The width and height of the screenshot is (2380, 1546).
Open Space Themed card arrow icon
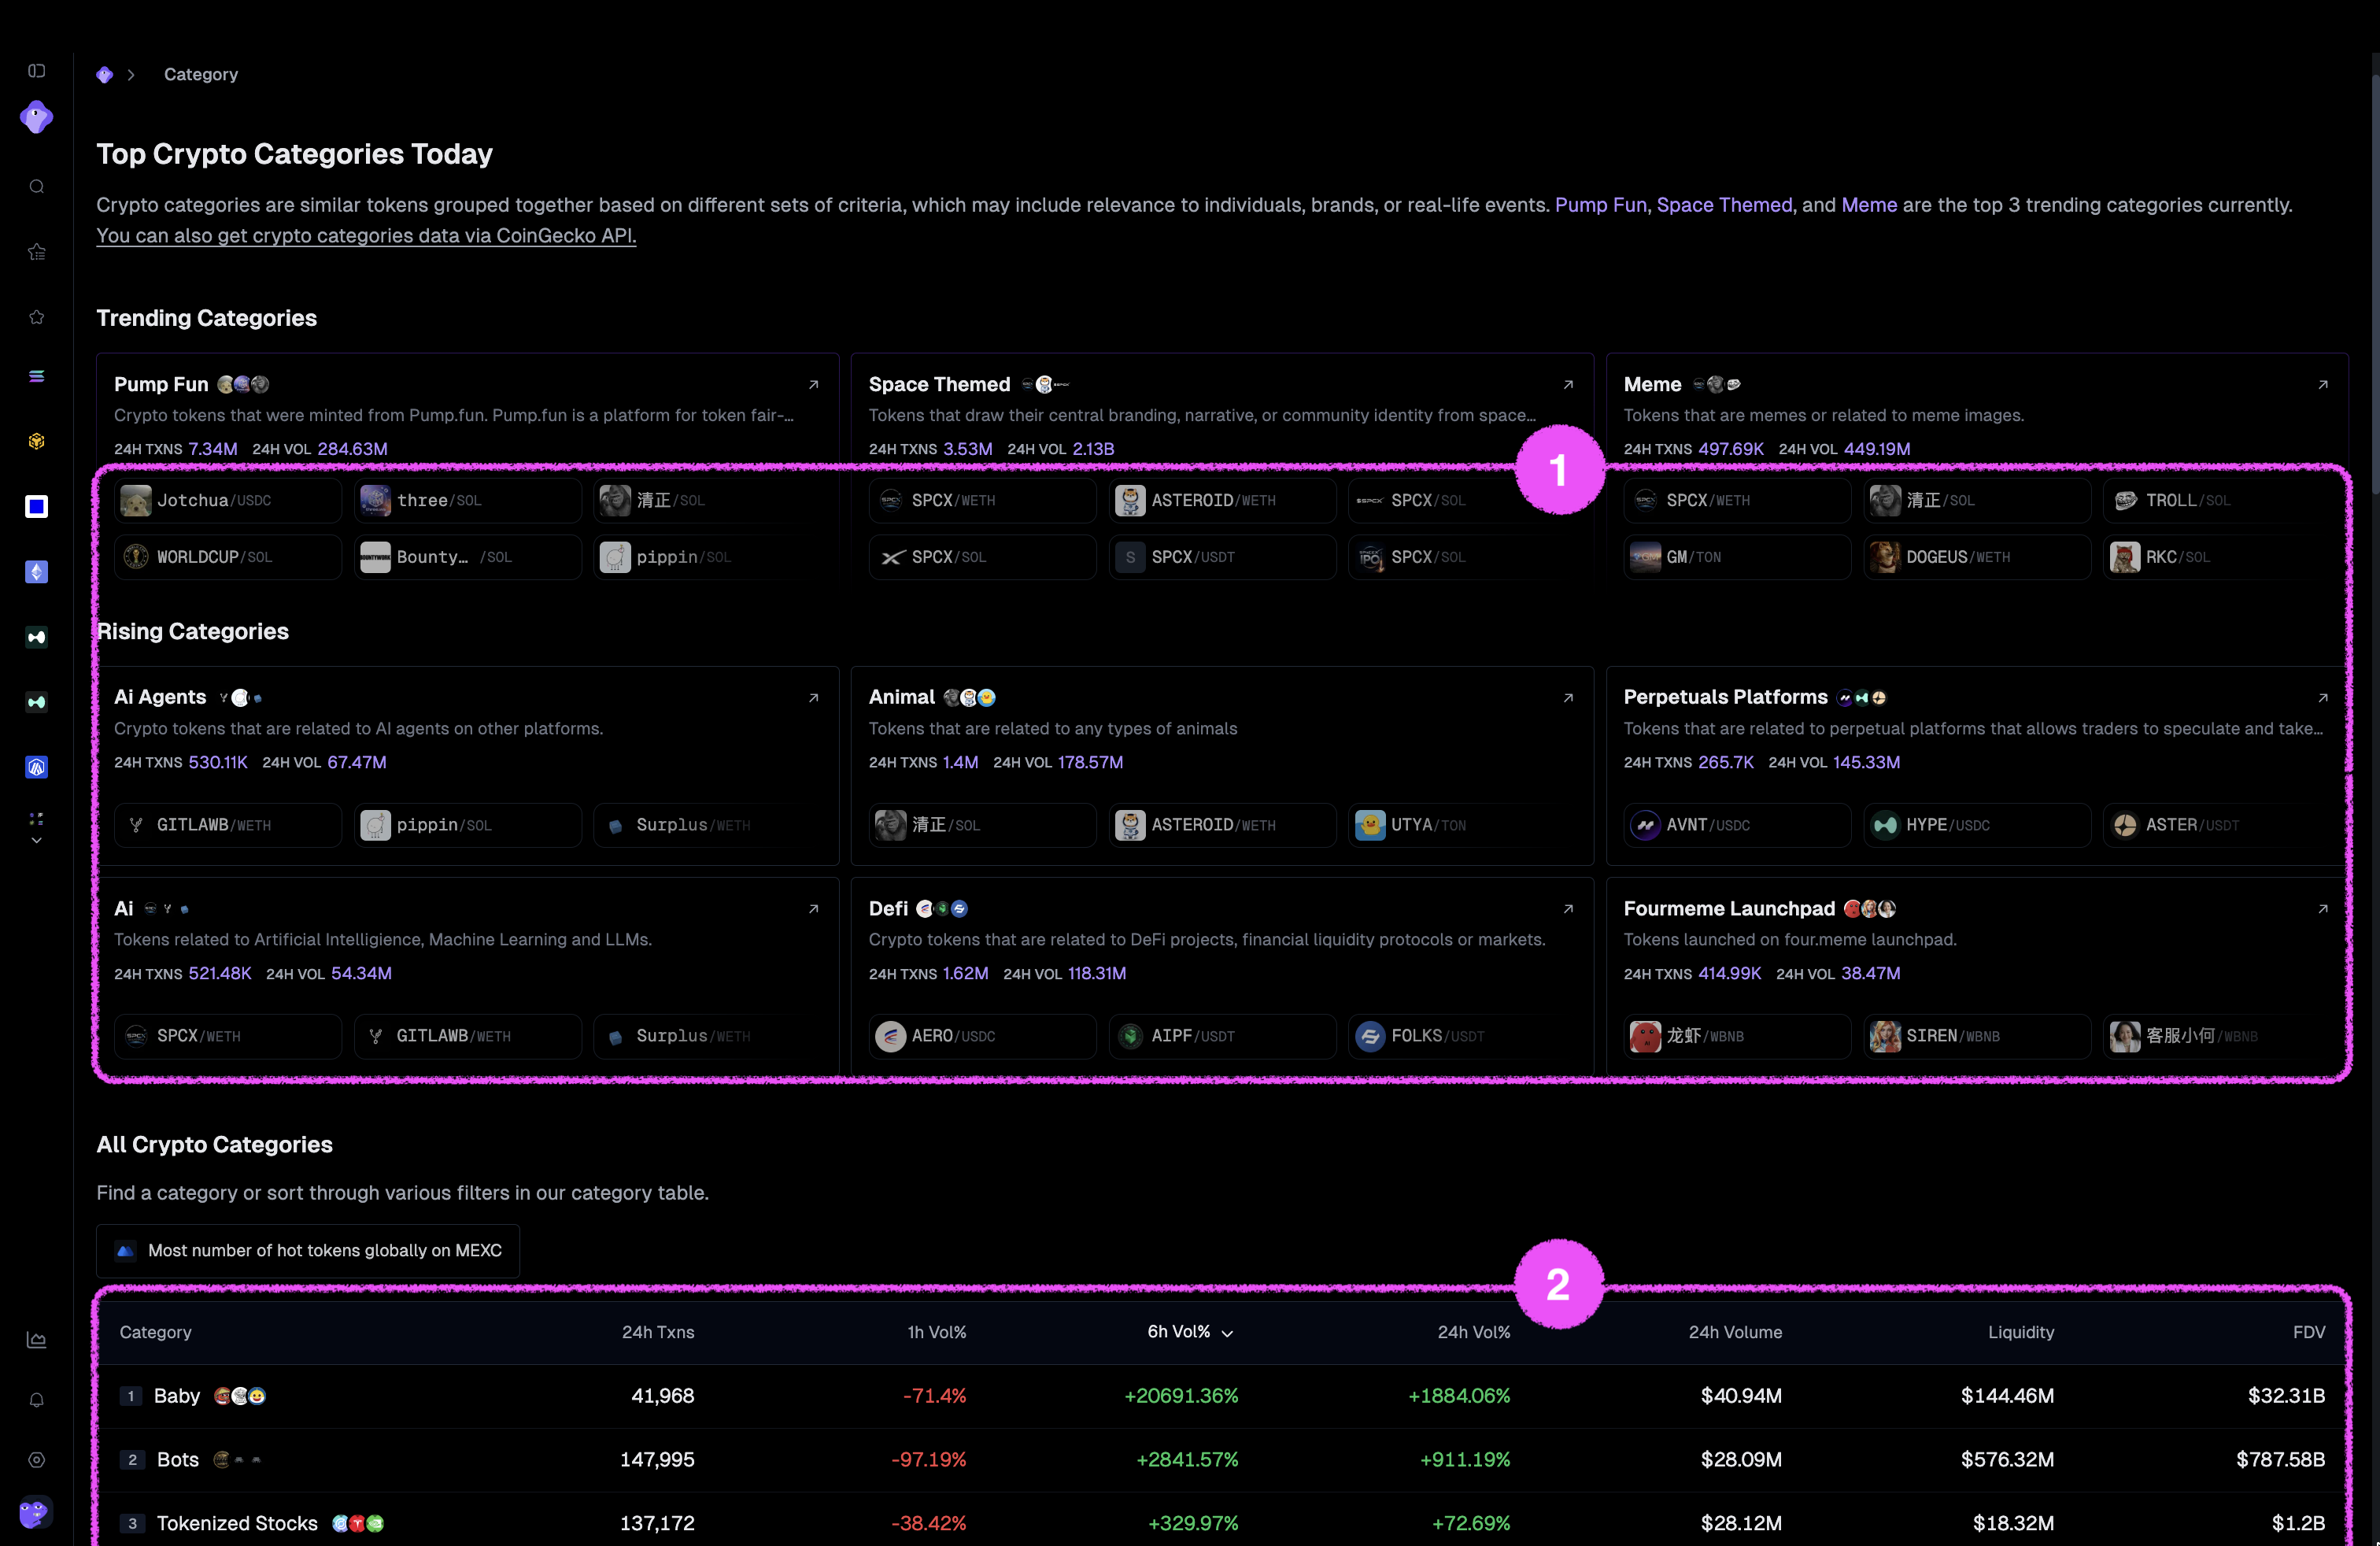click(x=1568, y=384)
